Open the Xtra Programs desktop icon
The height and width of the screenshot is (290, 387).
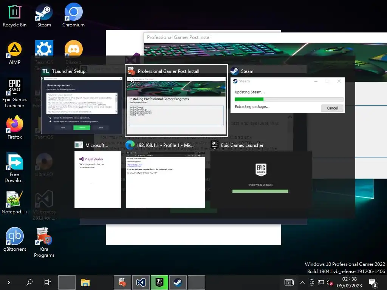click(x=44, y=243)
